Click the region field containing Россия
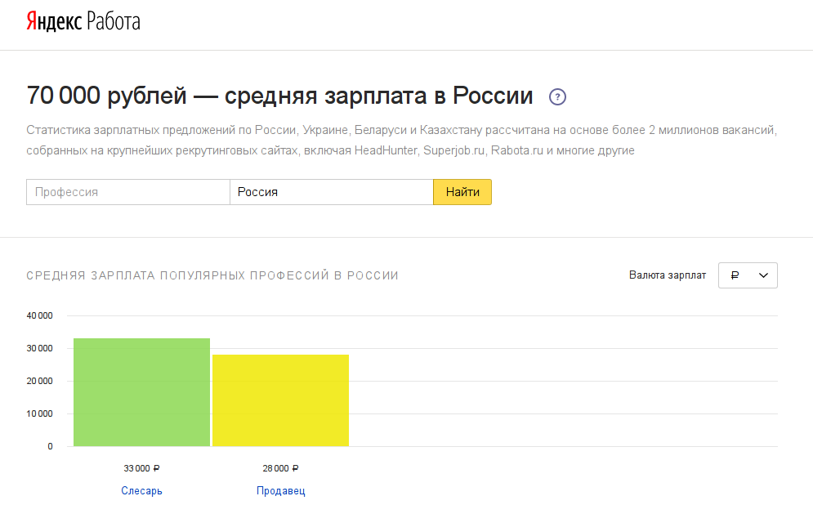The width and height of the screenshot is (813, 505). click(x=331, y=192)
